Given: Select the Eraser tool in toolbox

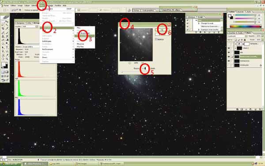Looking at the screenshot, I should tap(3, 40).
